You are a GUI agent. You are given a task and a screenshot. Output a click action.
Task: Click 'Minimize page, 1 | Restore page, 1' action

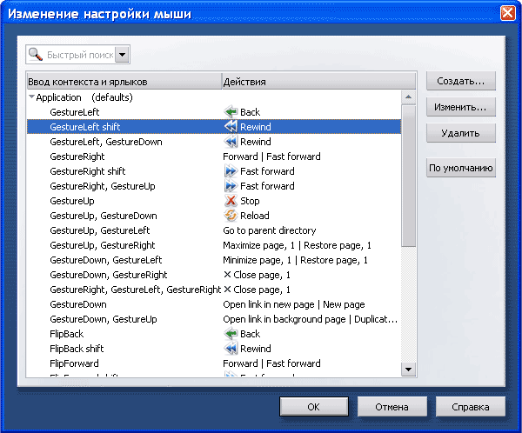pyautogui.click(x=295, y=260)
